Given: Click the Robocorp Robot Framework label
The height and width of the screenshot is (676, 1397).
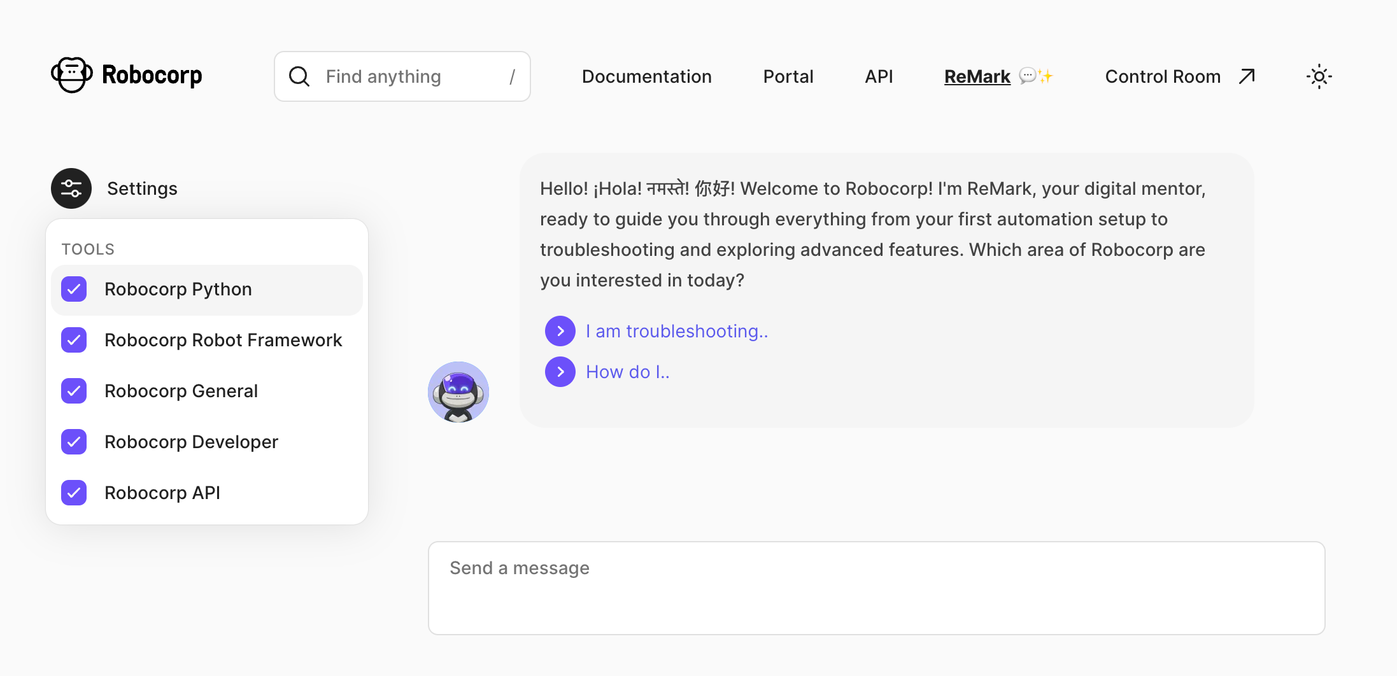Looking at the screenshot, I should (x=223, y=340).
